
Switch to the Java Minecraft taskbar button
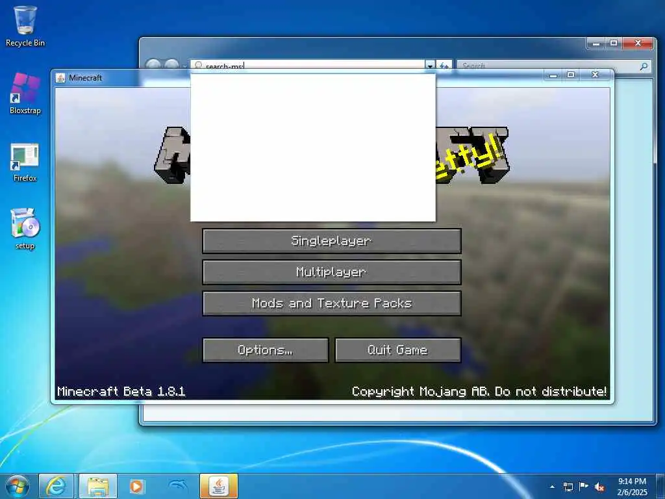pos(219,486)
